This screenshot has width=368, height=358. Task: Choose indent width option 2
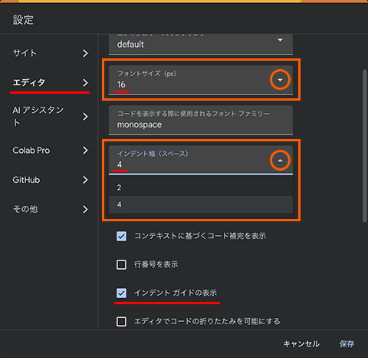coord(201,187)
